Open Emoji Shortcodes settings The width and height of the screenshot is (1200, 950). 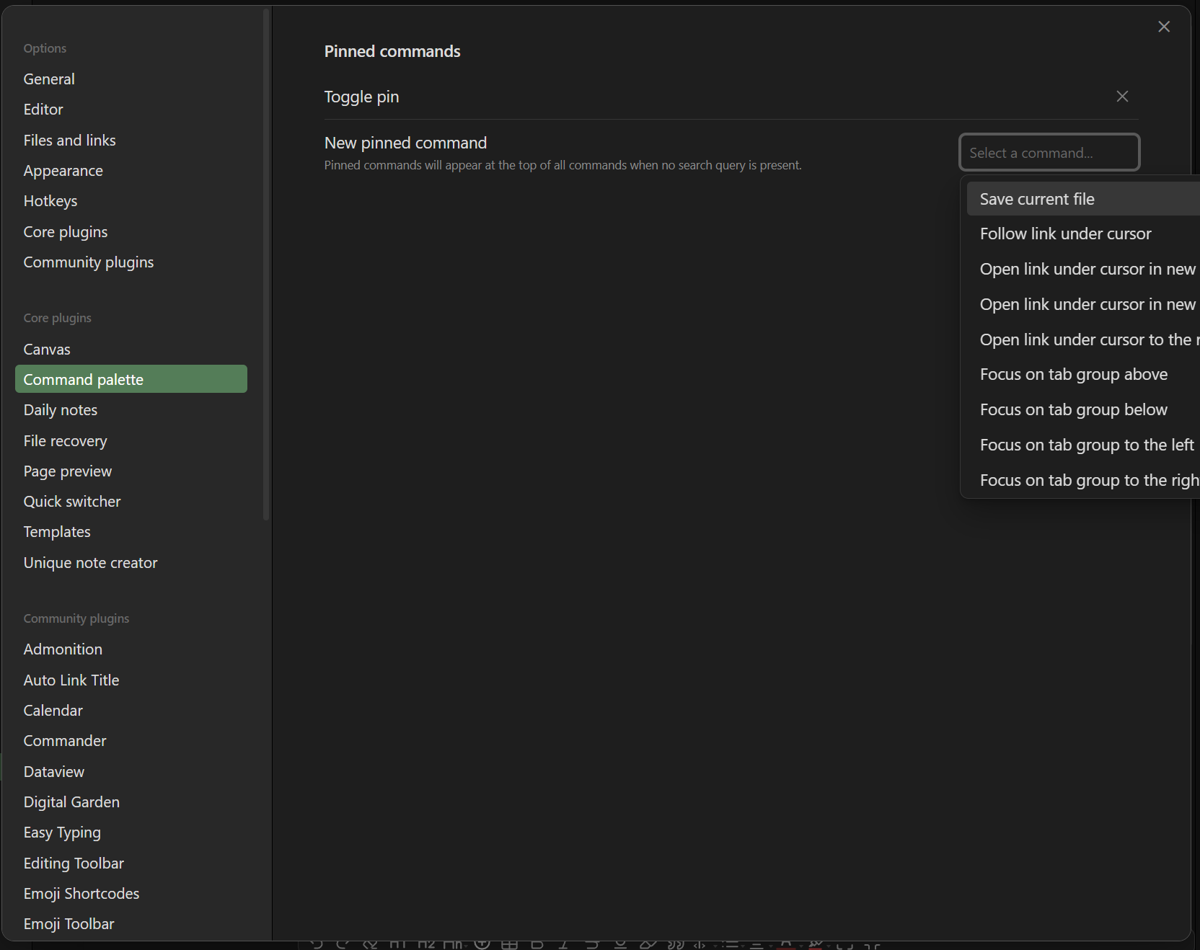tap(131, 894)
